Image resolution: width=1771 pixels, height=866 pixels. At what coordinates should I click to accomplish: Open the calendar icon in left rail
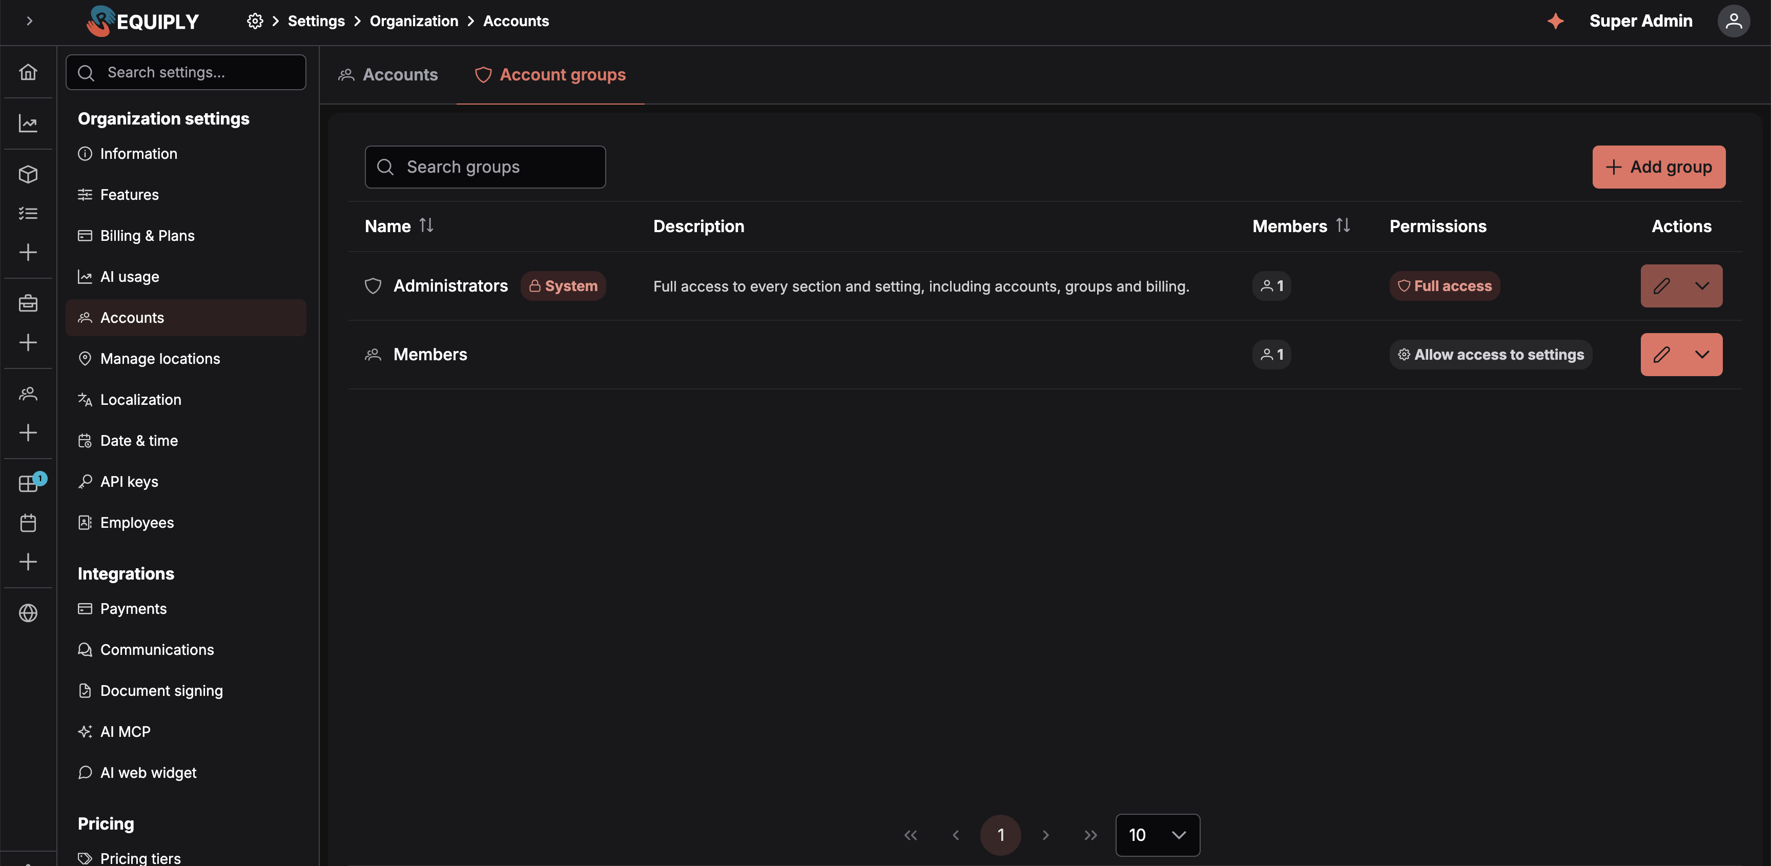[28, 523]
